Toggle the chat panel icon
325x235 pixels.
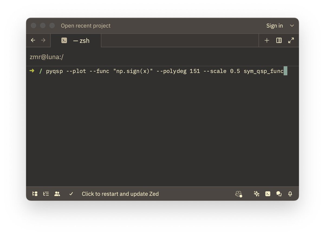279,194
